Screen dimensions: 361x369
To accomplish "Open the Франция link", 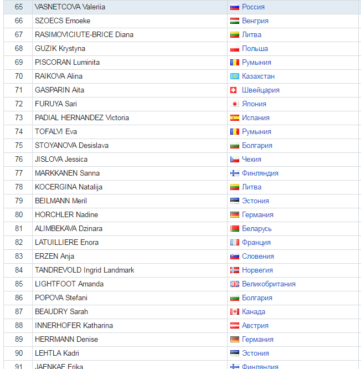I will [256, 243].
